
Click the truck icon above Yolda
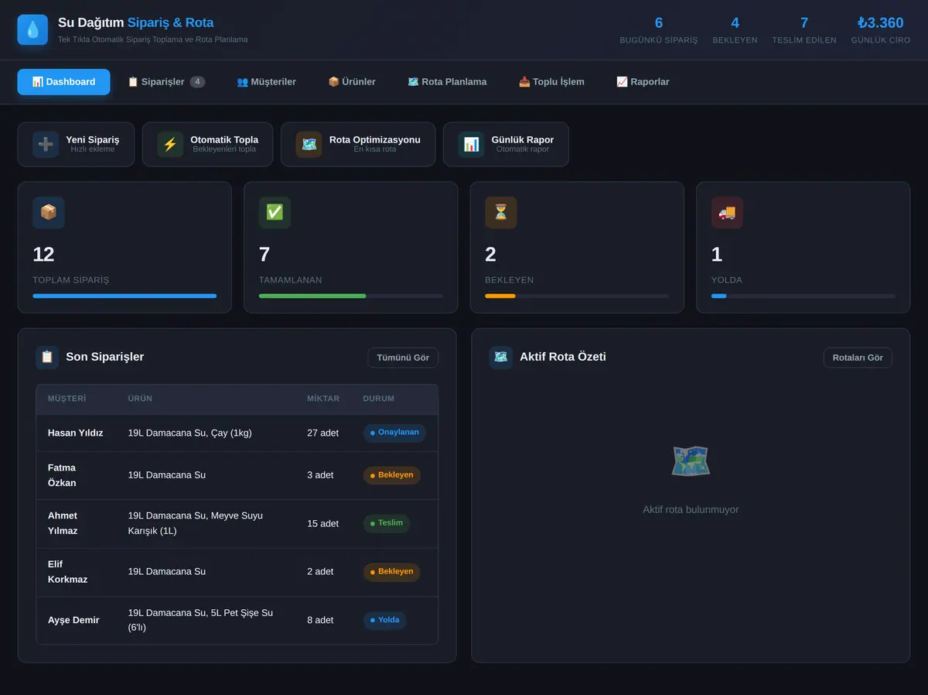727,212
